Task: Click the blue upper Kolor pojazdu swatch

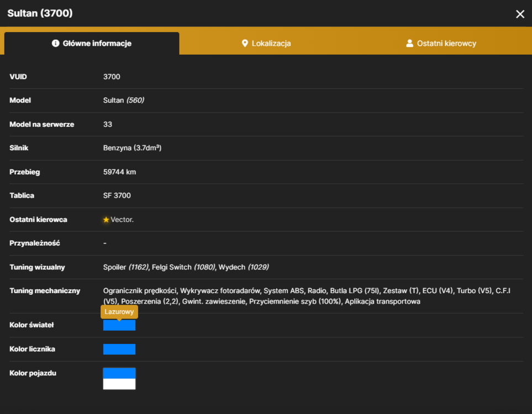Action: pyautogui.click(x=119, y=373)
